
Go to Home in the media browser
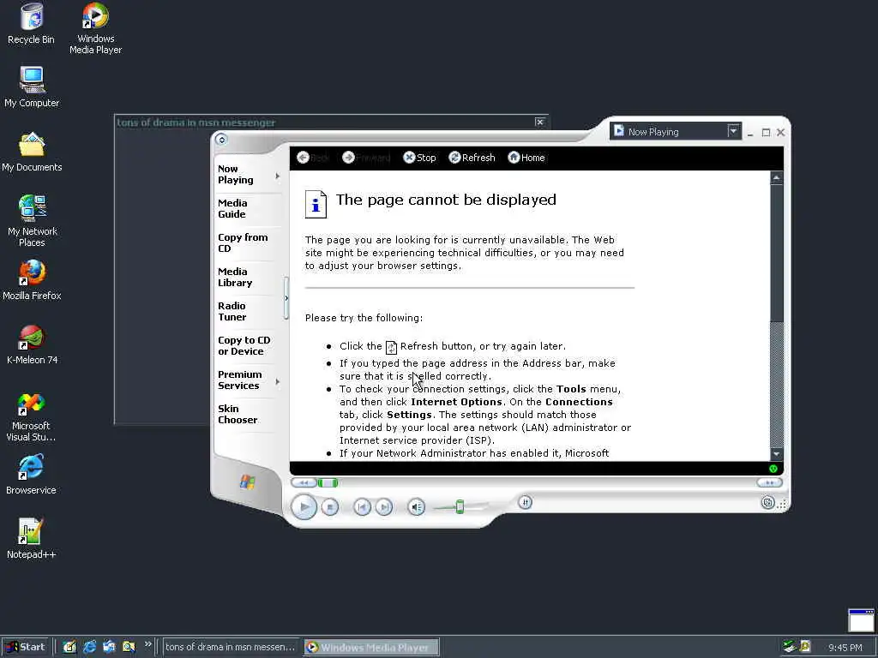[526, 158]
